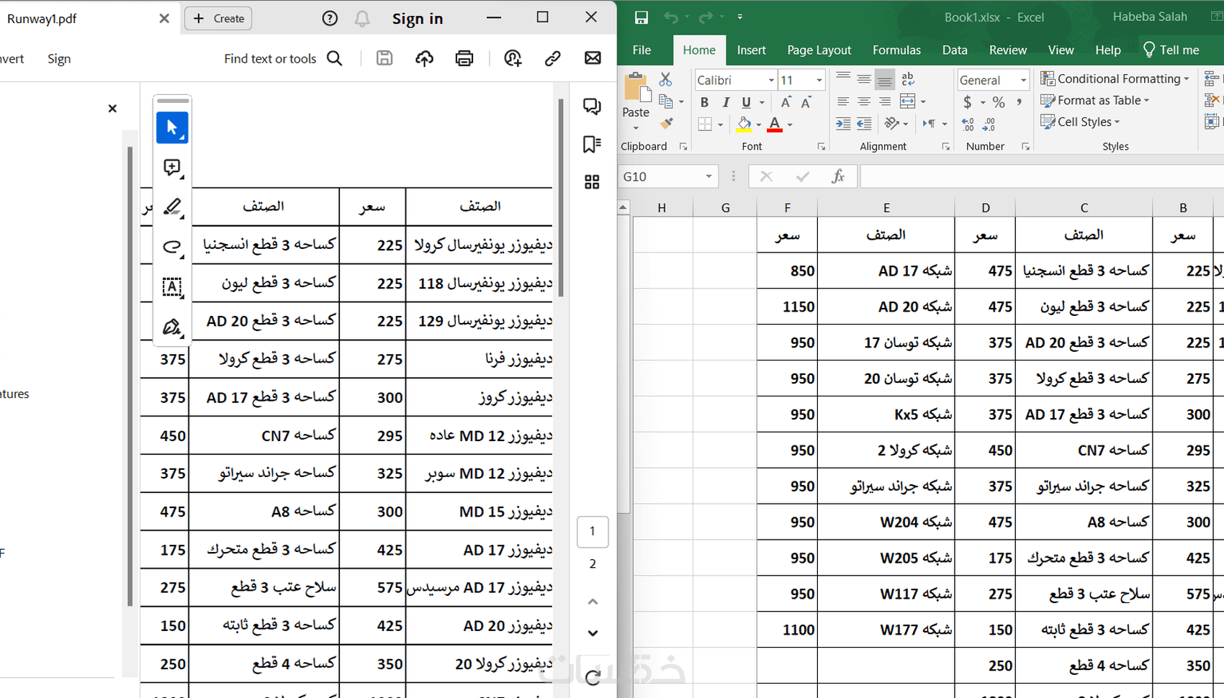Click the Insert Function fx icon

point(840,176)
